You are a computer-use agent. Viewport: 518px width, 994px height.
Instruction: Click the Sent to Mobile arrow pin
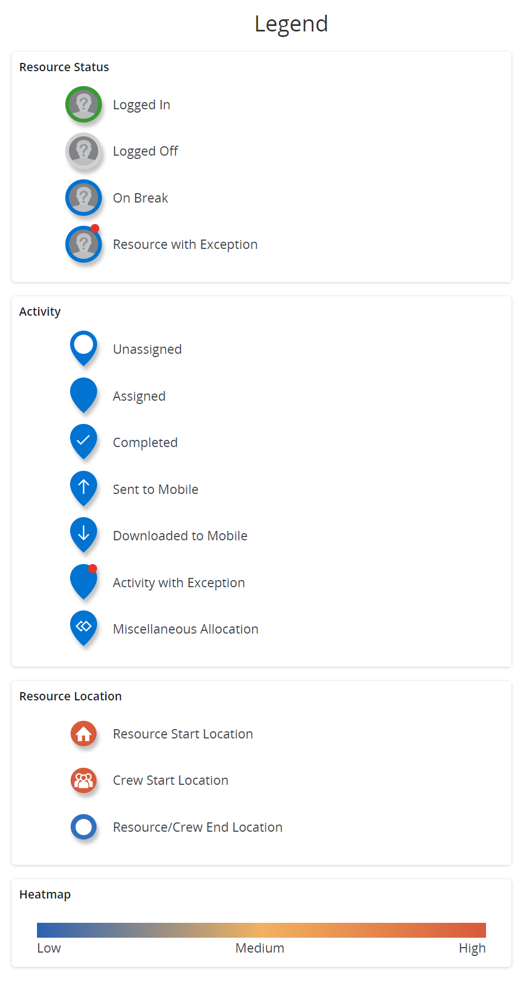tap(83, 487)
